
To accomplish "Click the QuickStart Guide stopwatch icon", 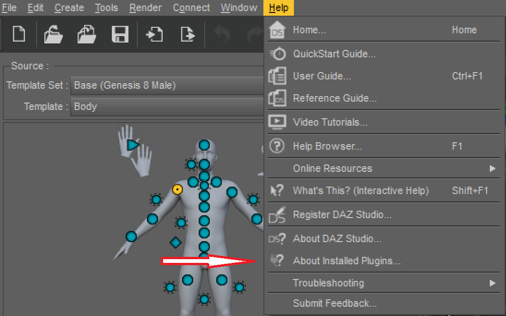I will [278, 54].
